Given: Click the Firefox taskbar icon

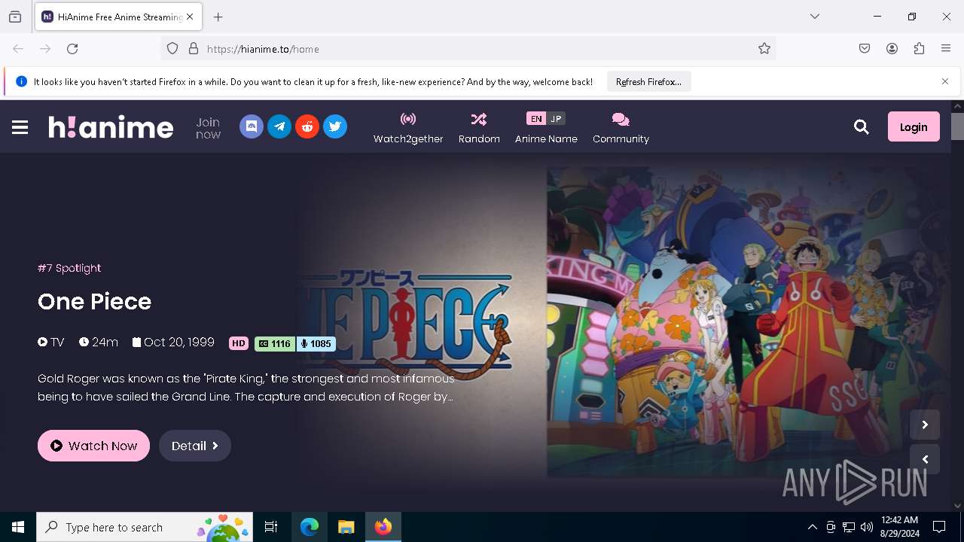Looking at the screenshot, I should tap(383, 527).
